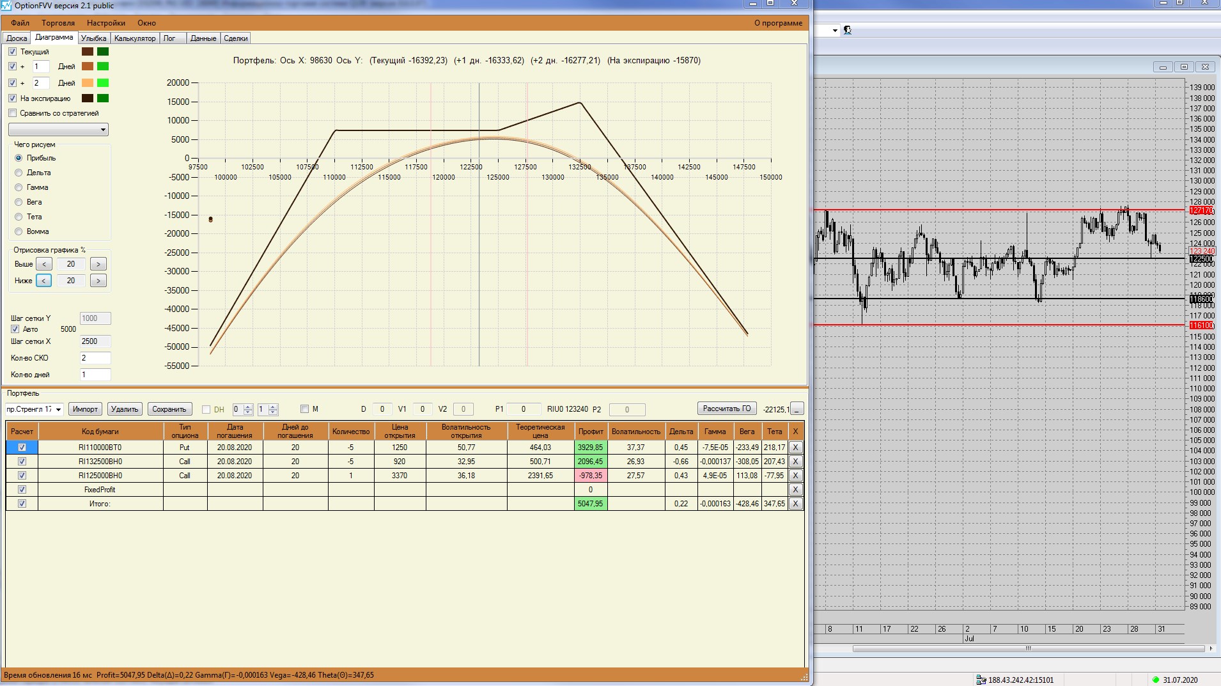The height and width of the screenshot is (686, 1221).
Task: Open the Торговля menu
Action: click(x=58, y=23)
